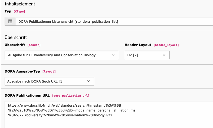Expand the Header Layout H2 [2] dropdown
213x128 pixels.
(147, 55)
